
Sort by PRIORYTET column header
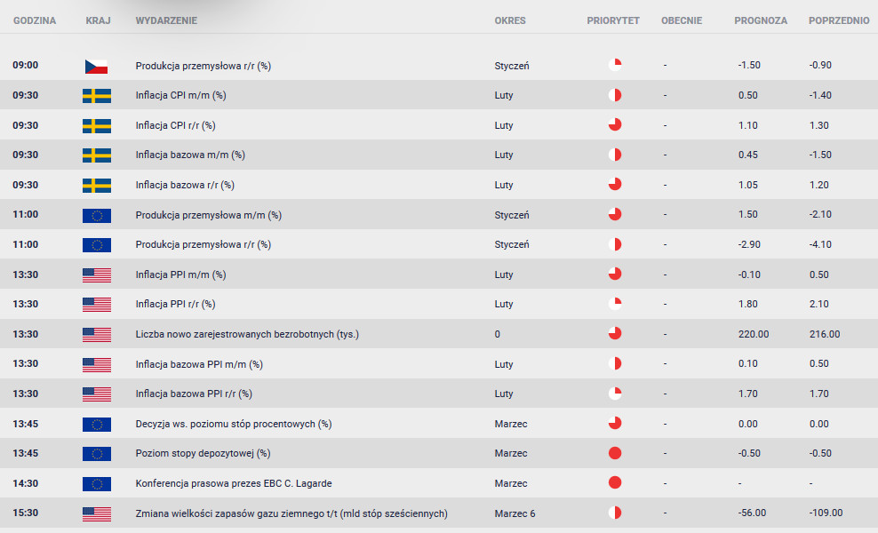[x=612, y=20]
